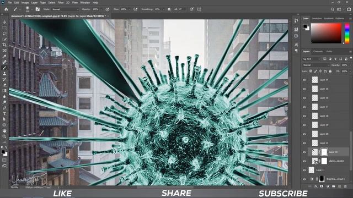Open the brush settings panel icon

38,9
